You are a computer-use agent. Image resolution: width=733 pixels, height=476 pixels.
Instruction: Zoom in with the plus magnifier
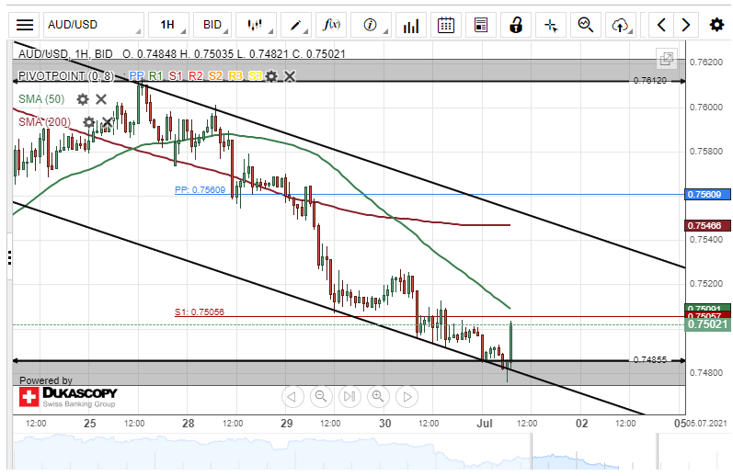point(378,397)
